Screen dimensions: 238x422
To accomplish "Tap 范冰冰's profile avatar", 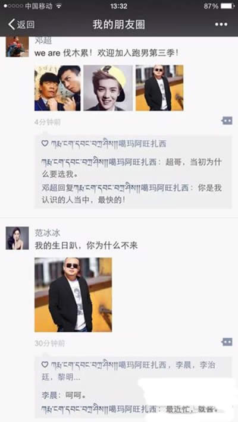I will pos(17,238).
